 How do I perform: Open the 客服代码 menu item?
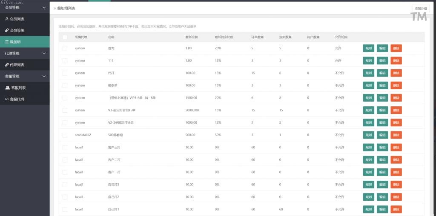click(x=17, y=99)
